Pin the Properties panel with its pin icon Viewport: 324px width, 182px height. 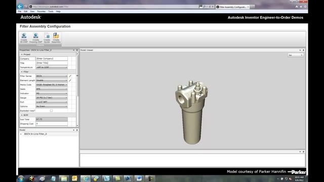[77, 50]
